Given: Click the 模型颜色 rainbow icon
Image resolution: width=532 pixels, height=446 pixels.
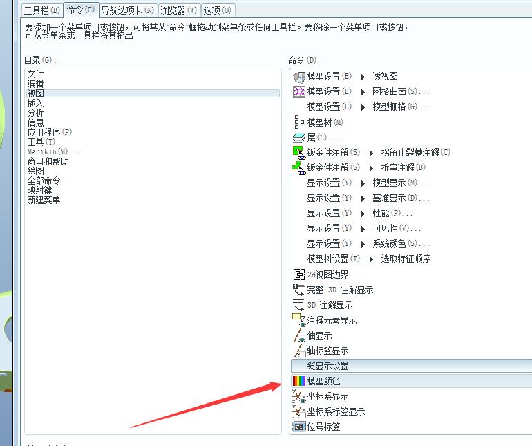Looking at the screenshot, I should 299,381.
